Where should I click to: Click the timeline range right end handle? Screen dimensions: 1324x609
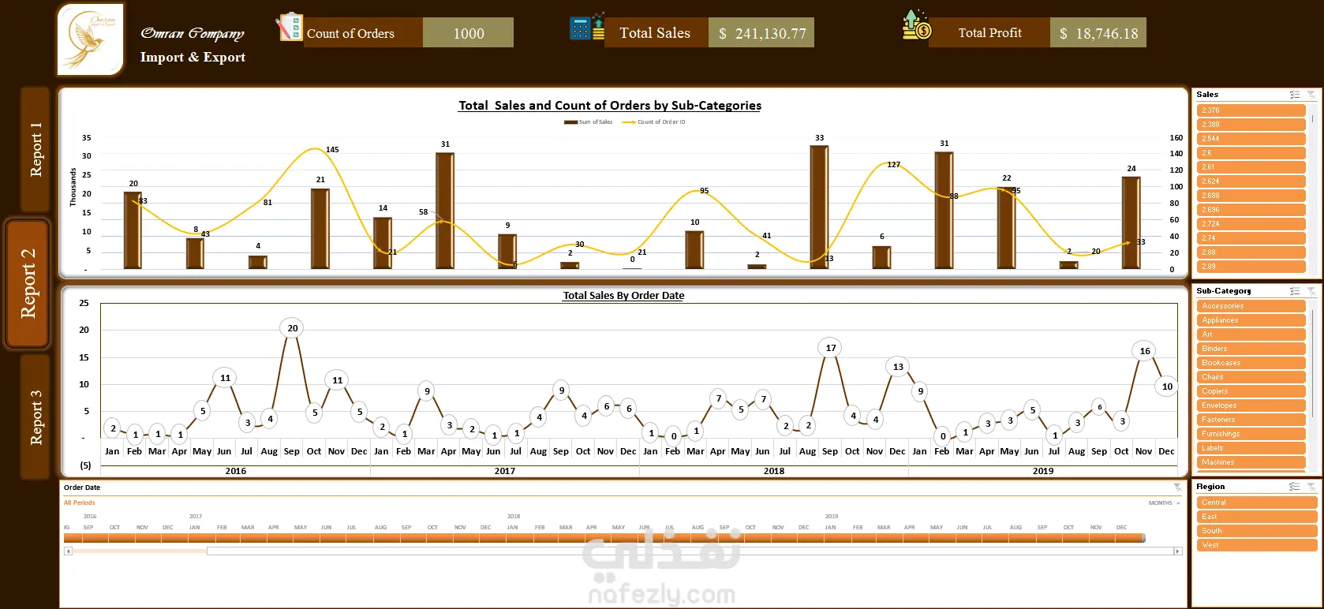point(1144,538)
